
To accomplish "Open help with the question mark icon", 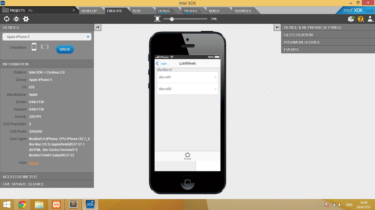I will (360, 19).
